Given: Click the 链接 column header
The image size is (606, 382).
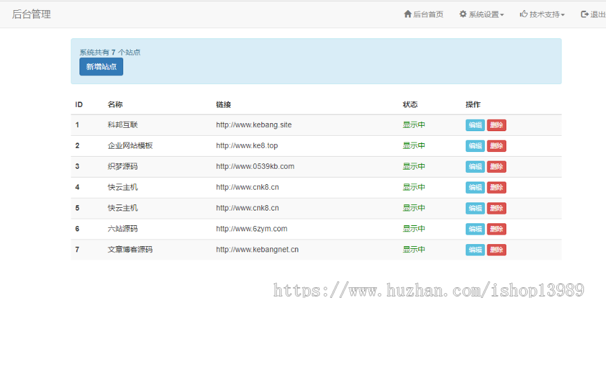Looking at the screenshot, I should pos(224,104).
